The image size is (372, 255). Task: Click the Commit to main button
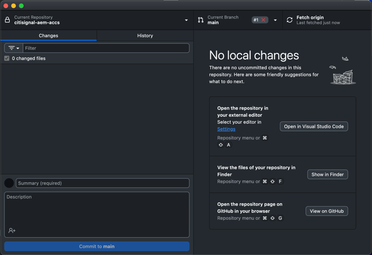pyautogui.click(x=97, y=247)
